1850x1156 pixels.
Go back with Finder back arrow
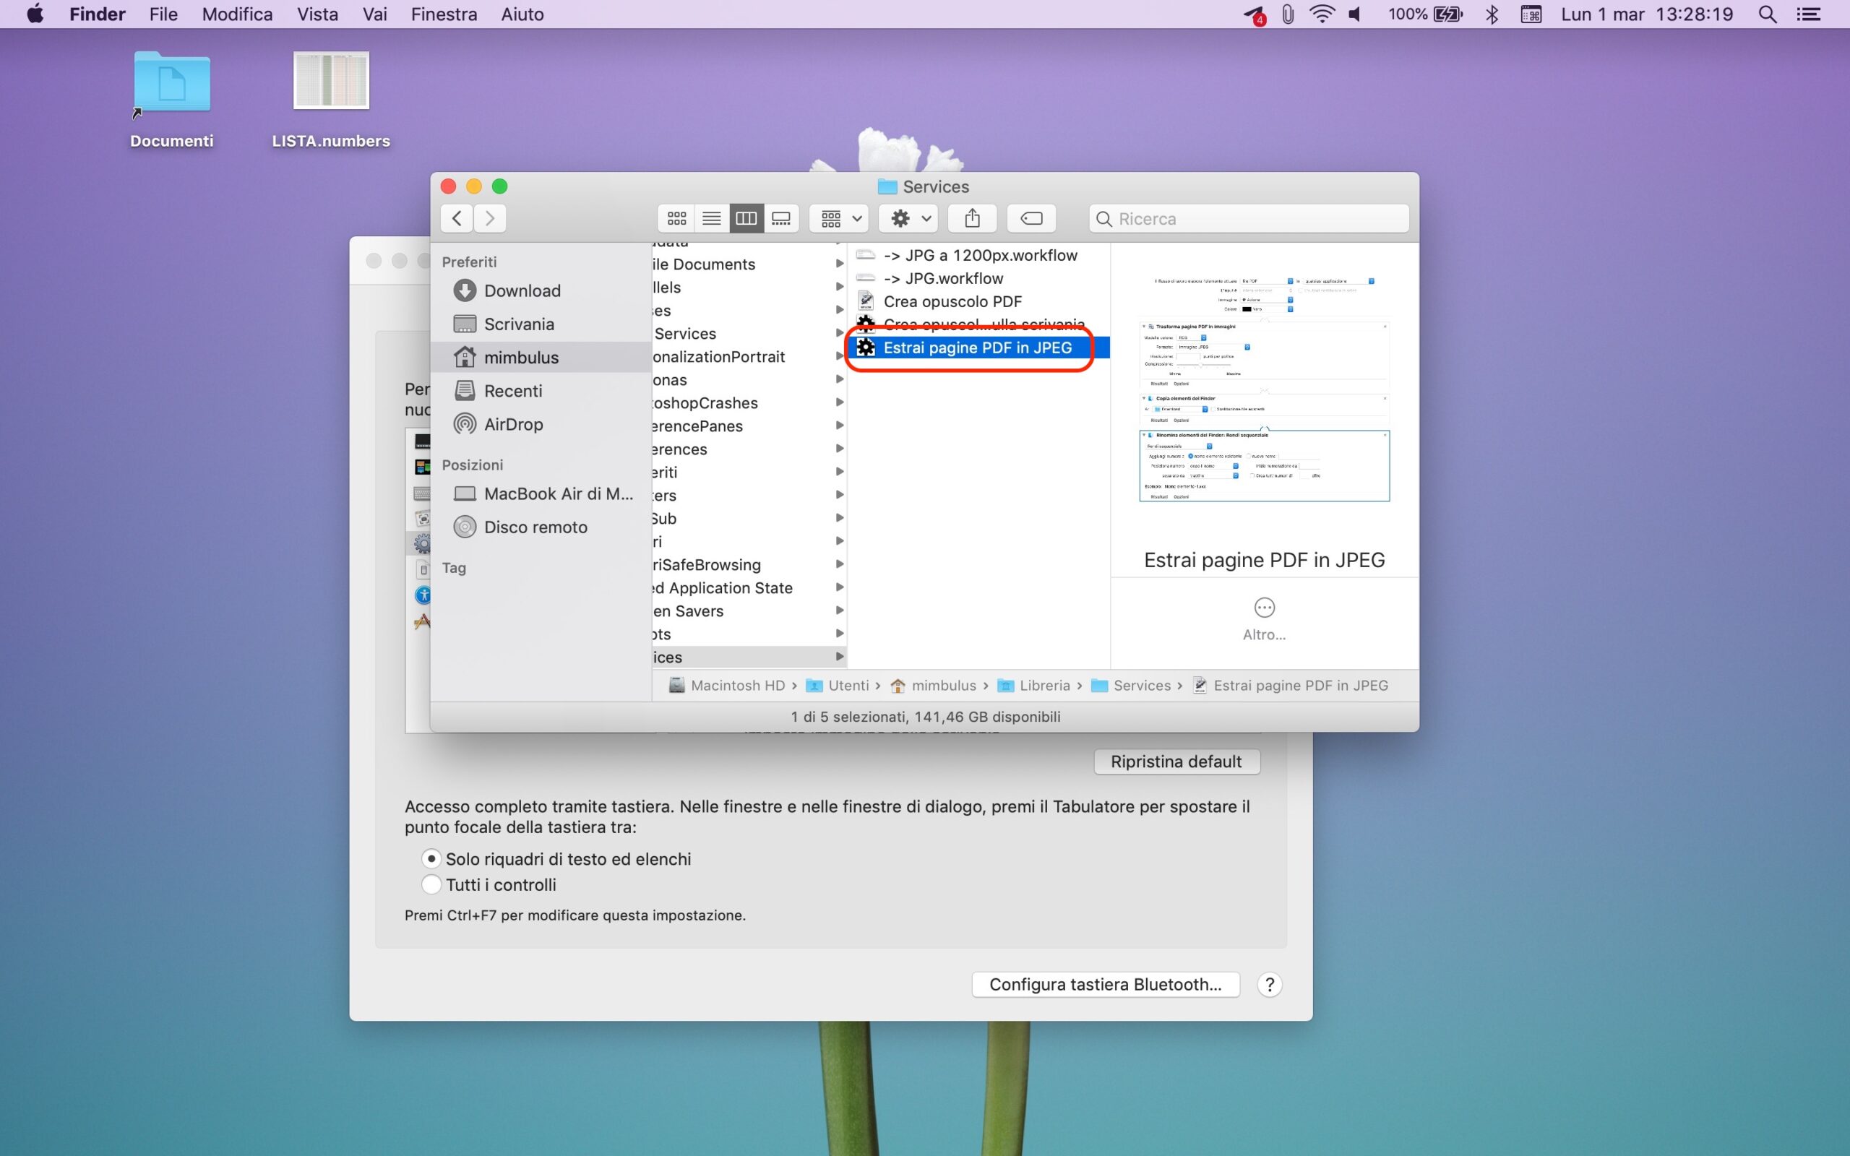click(x=457, y=219)
